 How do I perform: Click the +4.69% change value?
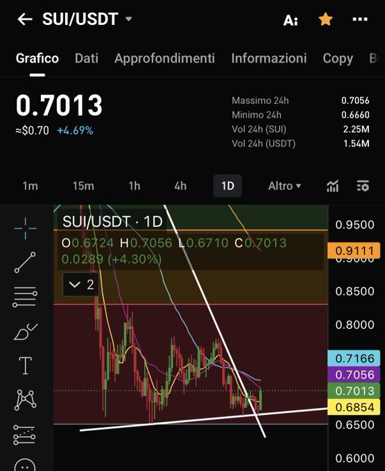[75, 130]
